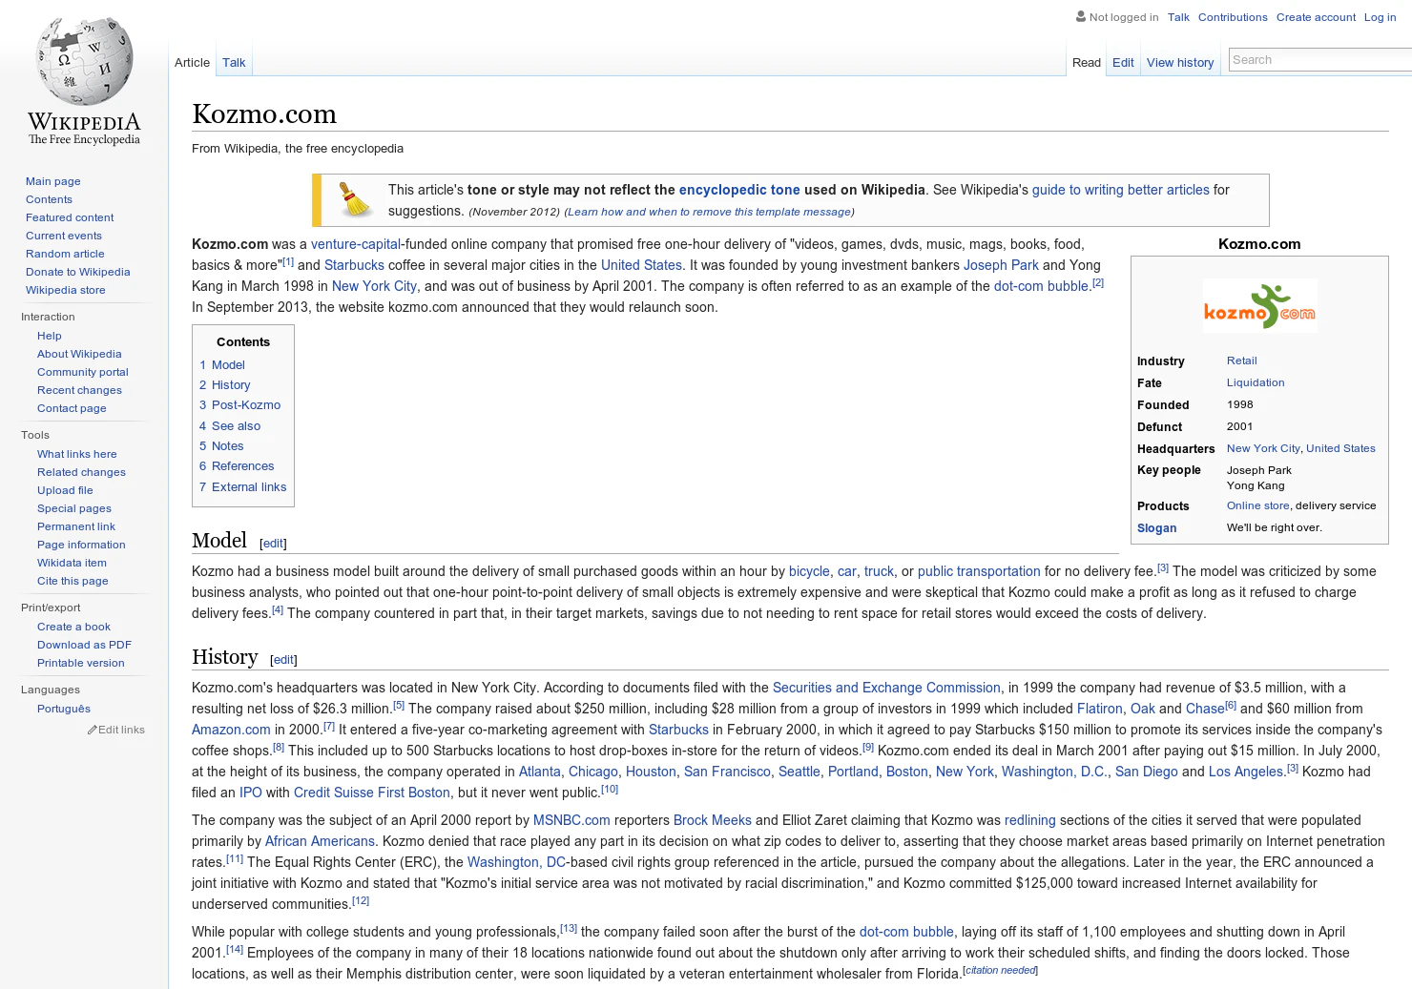This screenshot has height=989, width=1412.
Task: Click Upload file in Tools
Action: [x=65, y=490]
